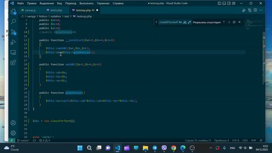Open Google Chrome from the taskbar
The image size is (272, 153).
pos(173,148)
